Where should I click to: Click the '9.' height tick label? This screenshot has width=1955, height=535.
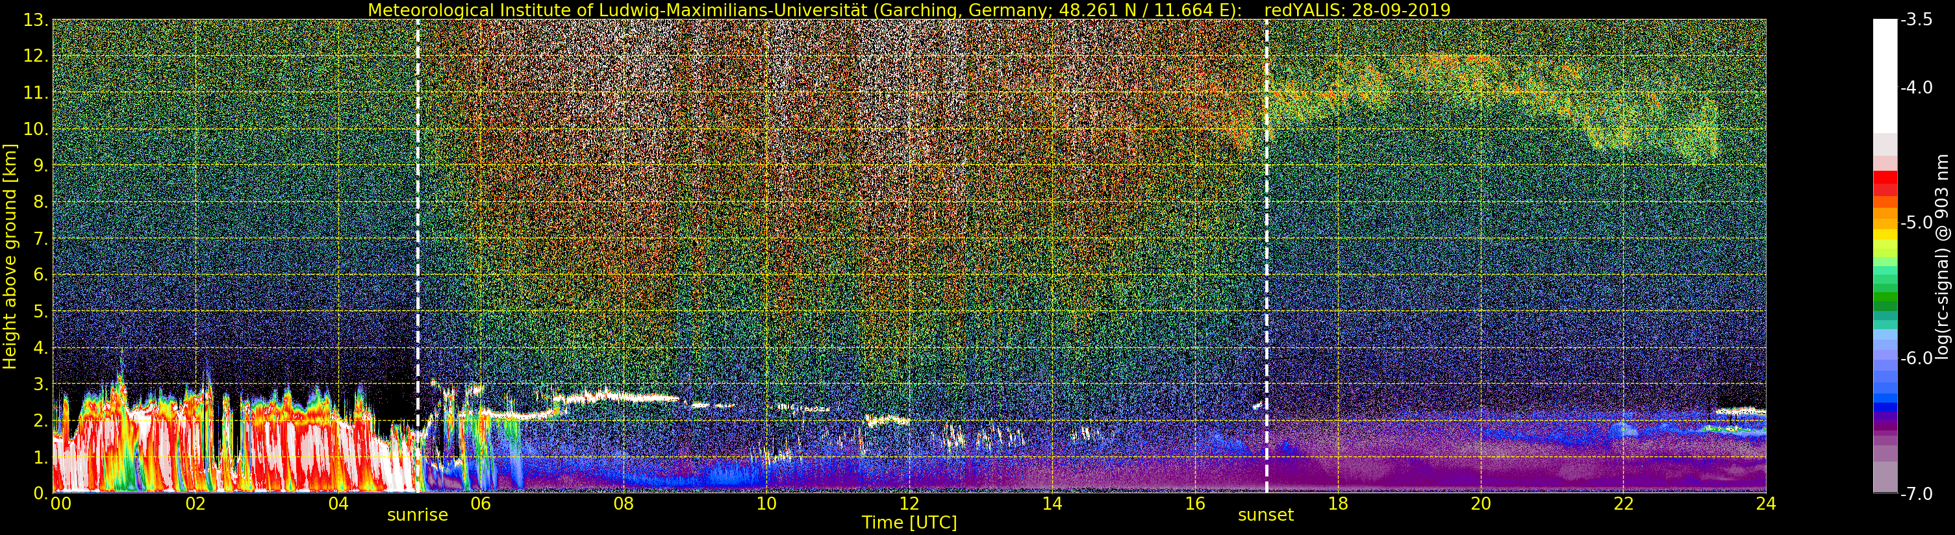click(40, 166)
